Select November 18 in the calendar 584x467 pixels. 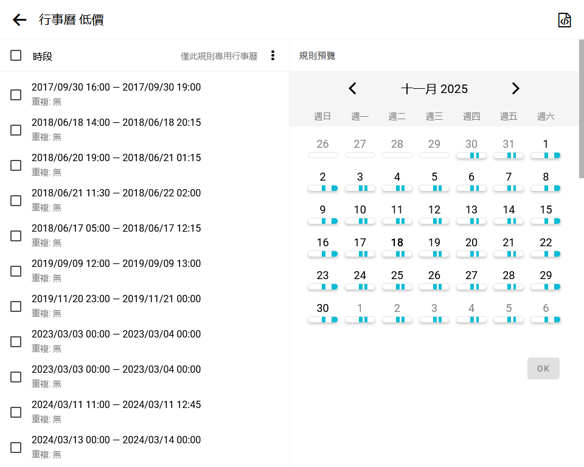tap(397, 243)
